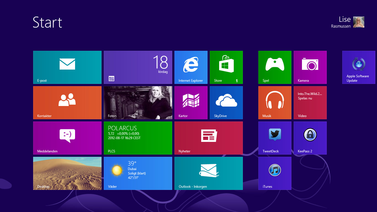
Task: Click the sun icon on Väder tile
Action: pyautogui.click(x=117, y=170)
